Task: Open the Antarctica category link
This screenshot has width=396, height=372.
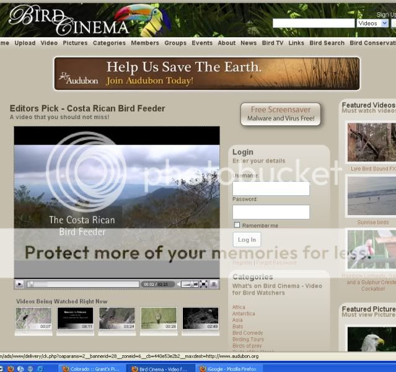Action: (244, 314)
